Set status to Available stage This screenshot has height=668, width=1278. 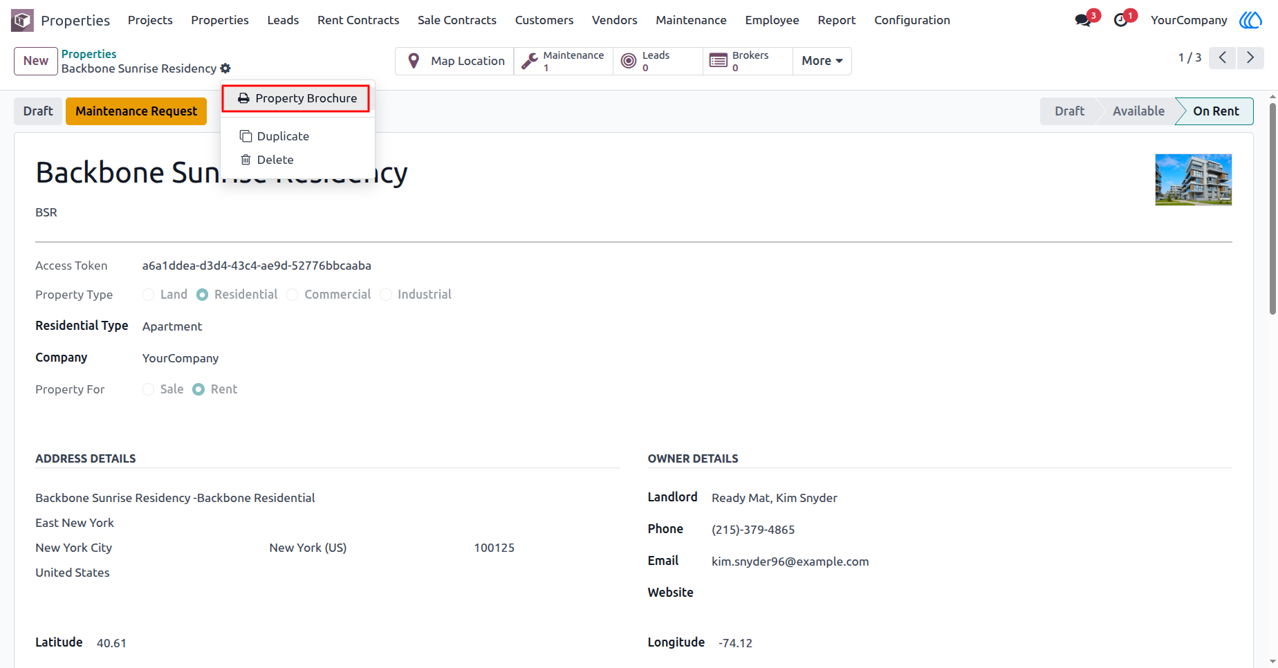click(1138, 111)
